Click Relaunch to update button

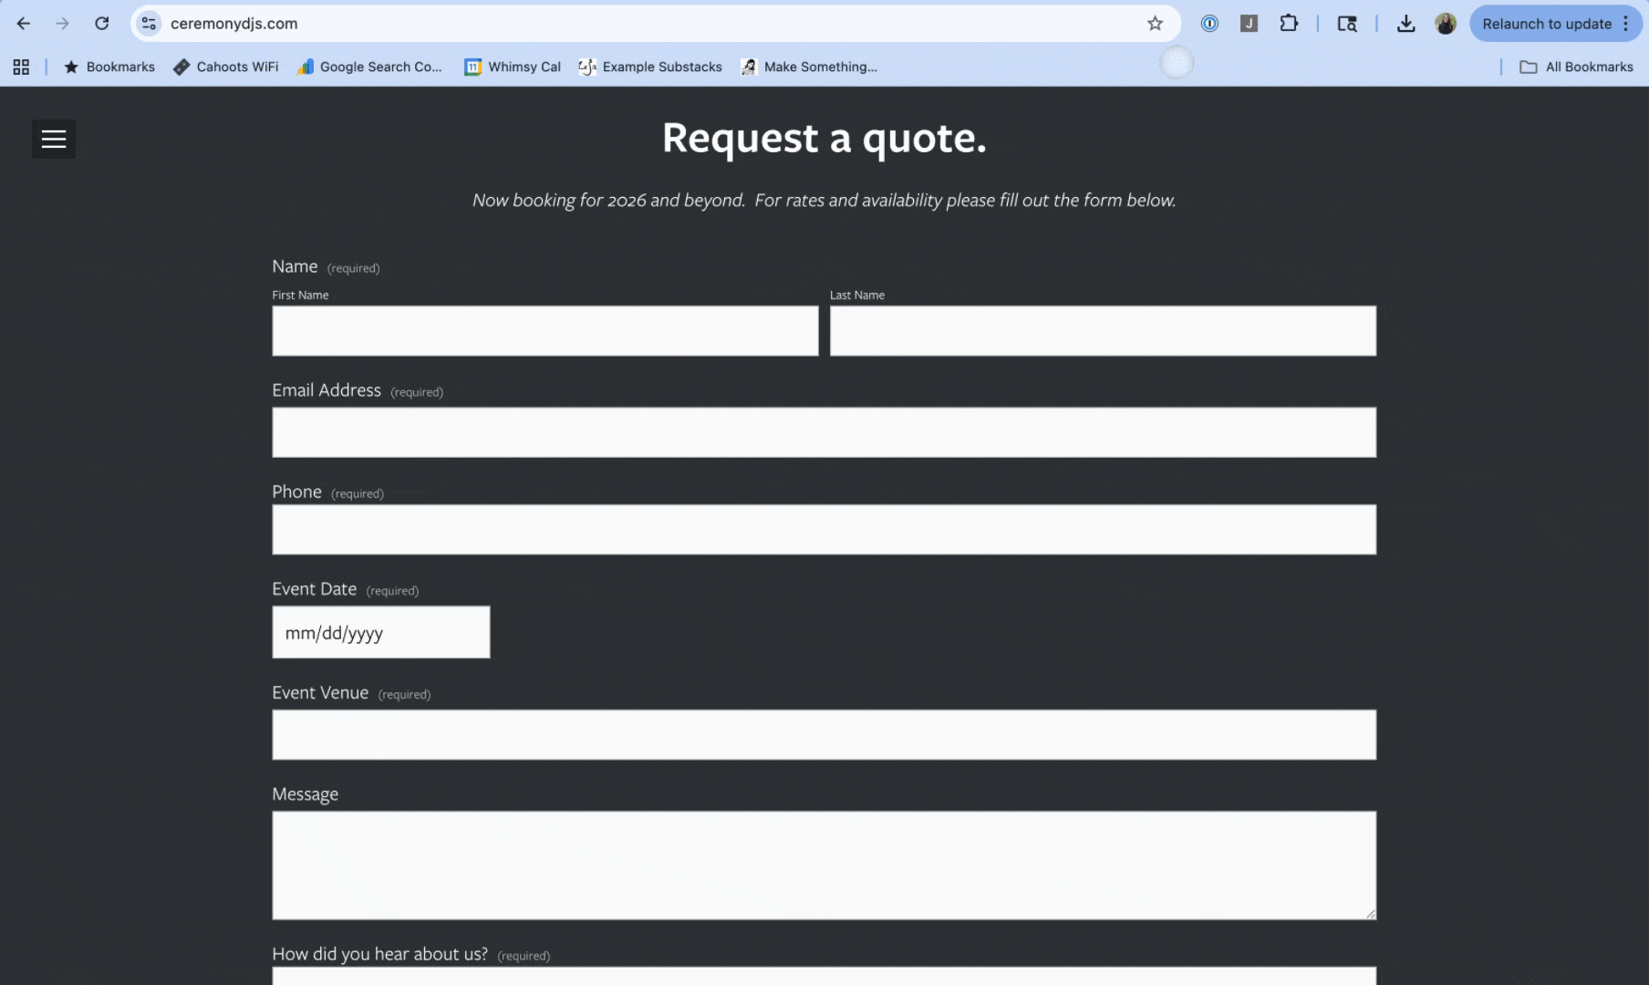pos(1546,24)
